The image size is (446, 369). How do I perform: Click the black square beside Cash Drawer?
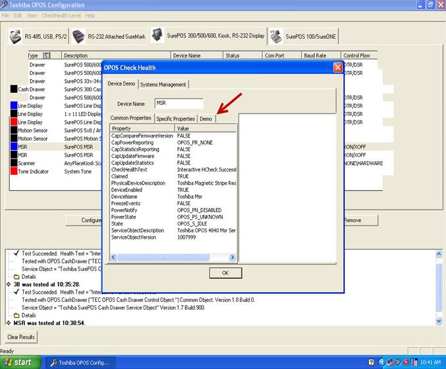coord(14,89)
